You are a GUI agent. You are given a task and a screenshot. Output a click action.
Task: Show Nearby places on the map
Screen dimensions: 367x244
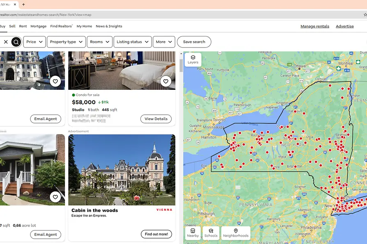pos(193,233)
